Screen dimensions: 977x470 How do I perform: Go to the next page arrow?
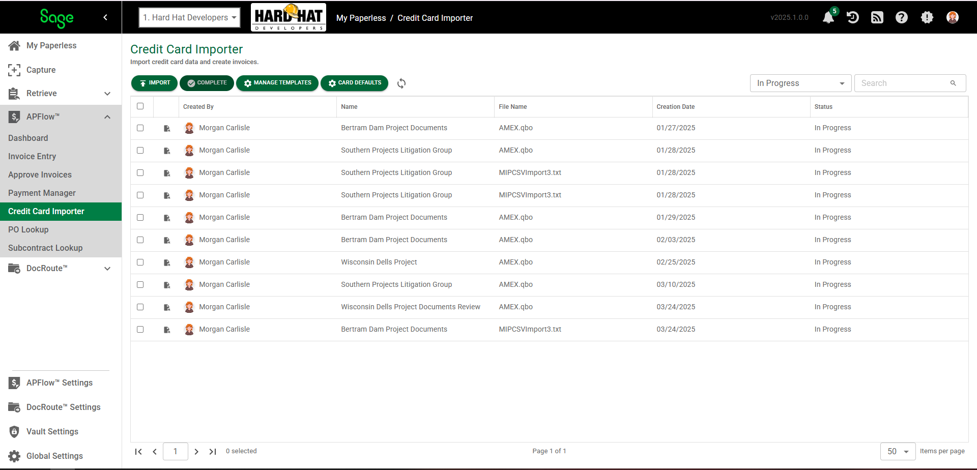[x=196, y=452]
